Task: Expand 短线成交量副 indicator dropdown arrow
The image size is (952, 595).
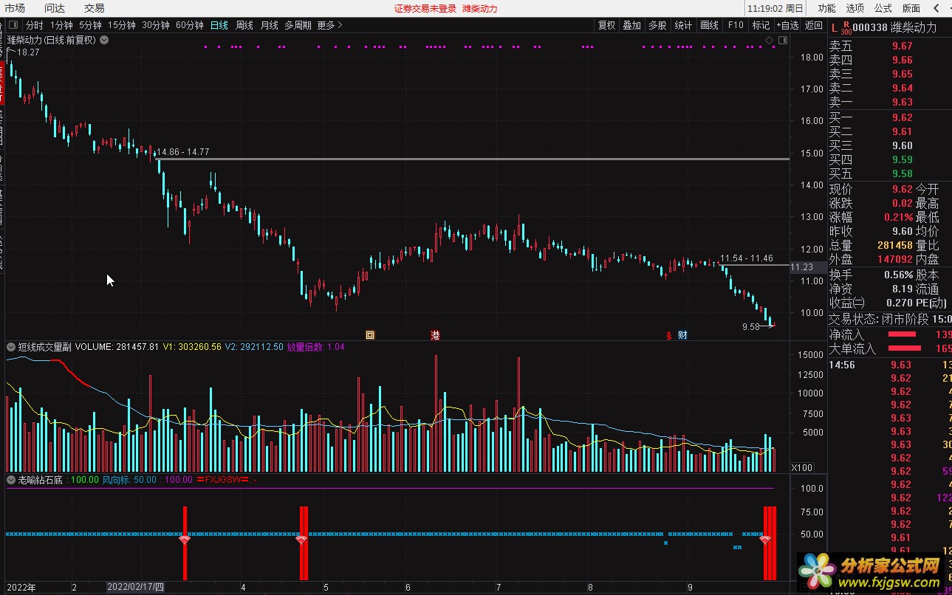Action: pyautogui.click(x=11, y=346)
